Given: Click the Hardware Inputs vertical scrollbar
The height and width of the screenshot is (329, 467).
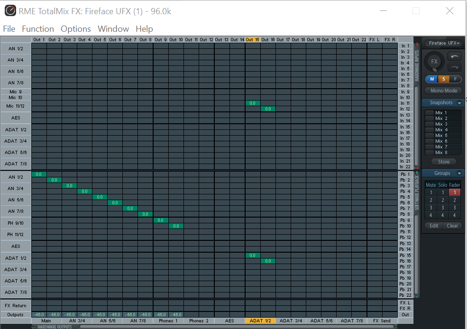Looking at the screenshot, I should pyautogui.click(x=417, y=127).
